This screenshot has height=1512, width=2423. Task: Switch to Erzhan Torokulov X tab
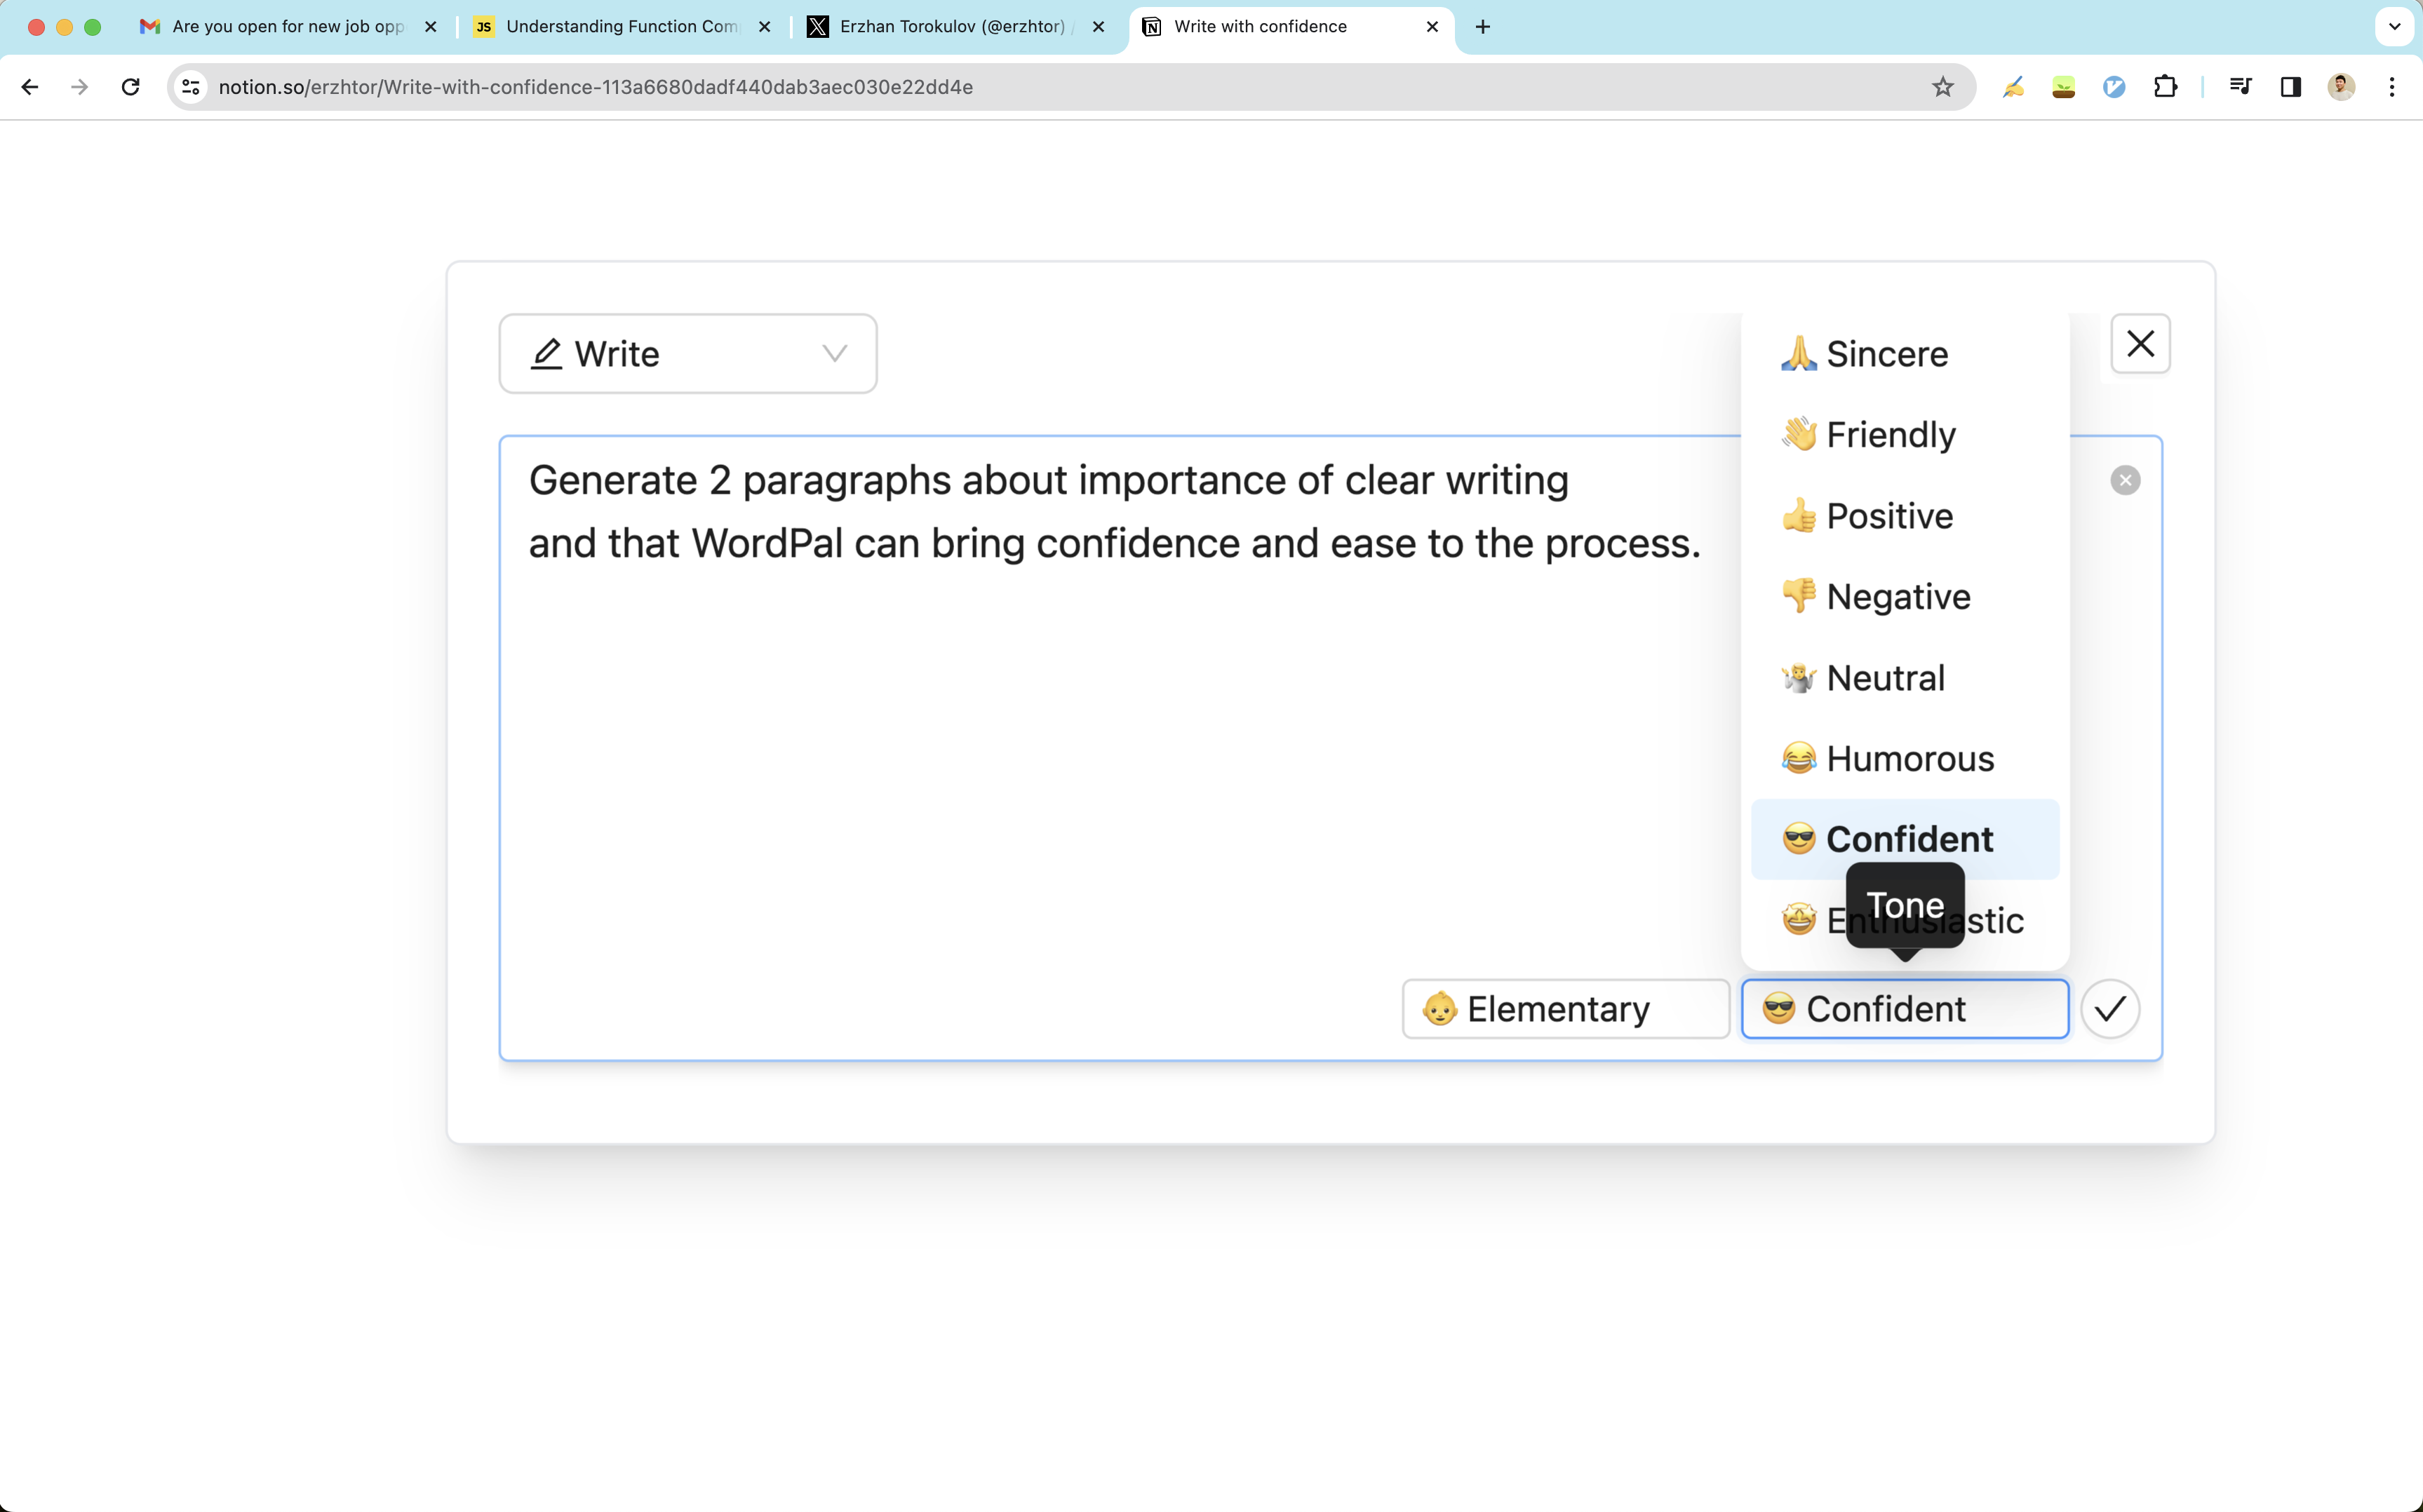955,27
